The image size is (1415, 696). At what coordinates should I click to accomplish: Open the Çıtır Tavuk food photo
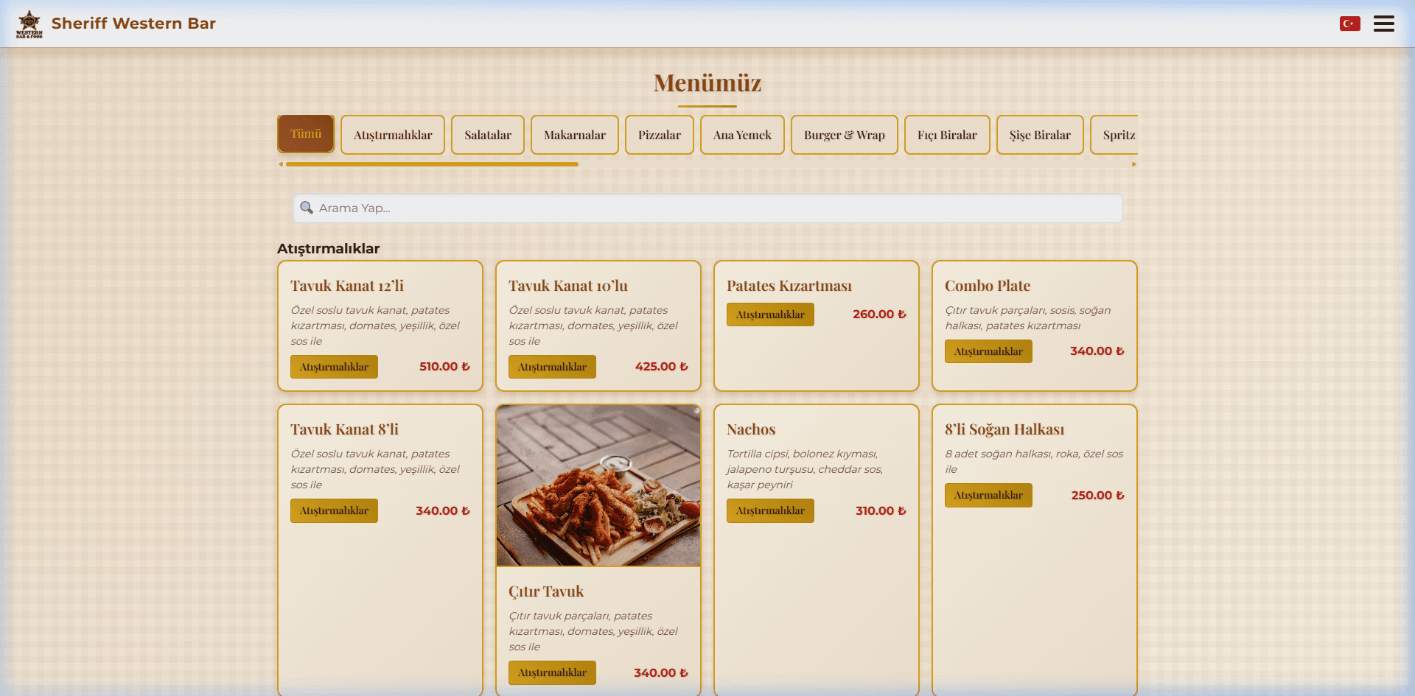598,485
